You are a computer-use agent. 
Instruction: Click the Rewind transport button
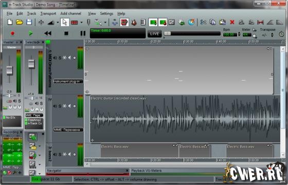[48, 33]
